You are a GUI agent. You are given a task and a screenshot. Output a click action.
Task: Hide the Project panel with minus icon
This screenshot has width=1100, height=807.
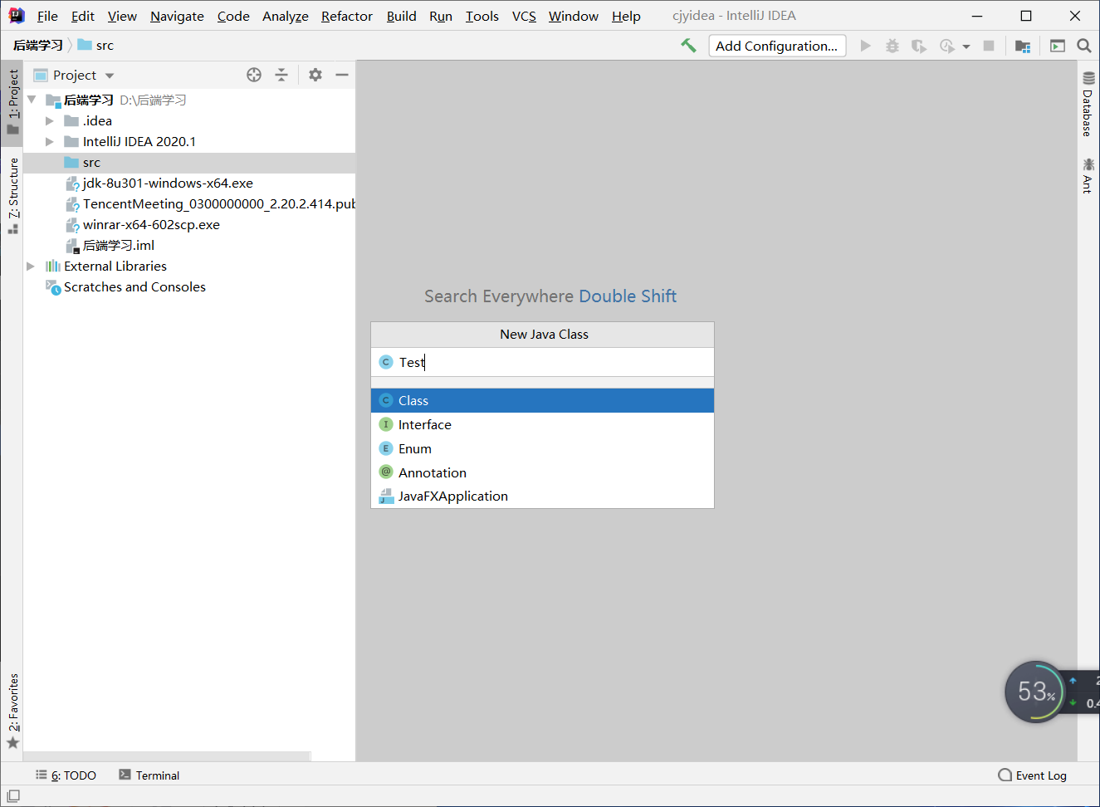point(342,75)
